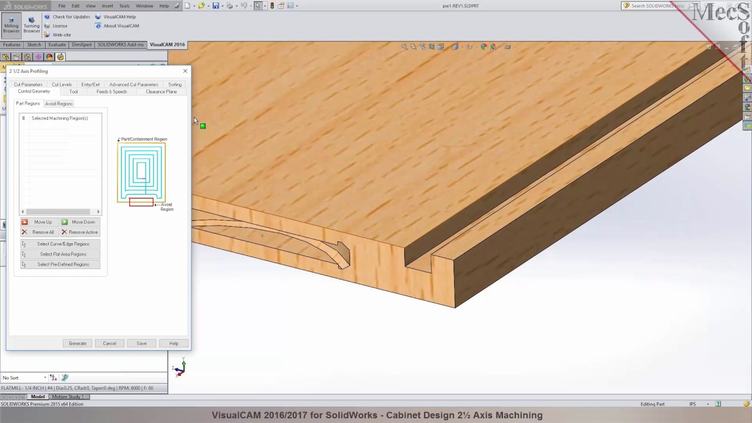This screenshot has width=752, height=423.
Task: Open the VisualCAM Web-site link
Action: 58,35
